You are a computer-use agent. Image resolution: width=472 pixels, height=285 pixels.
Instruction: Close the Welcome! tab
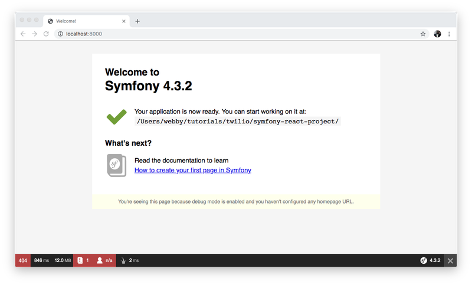tap(123, 21)
